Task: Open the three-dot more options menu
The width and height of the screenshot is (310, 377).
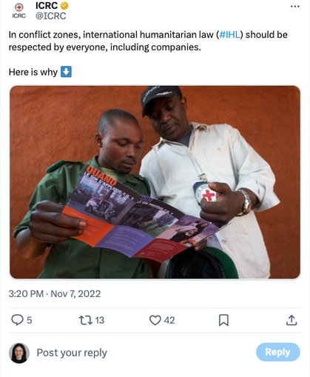Action: 294,7
